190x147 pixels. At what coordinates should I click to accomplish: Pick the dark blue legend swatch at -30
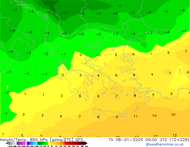[28, 143]
